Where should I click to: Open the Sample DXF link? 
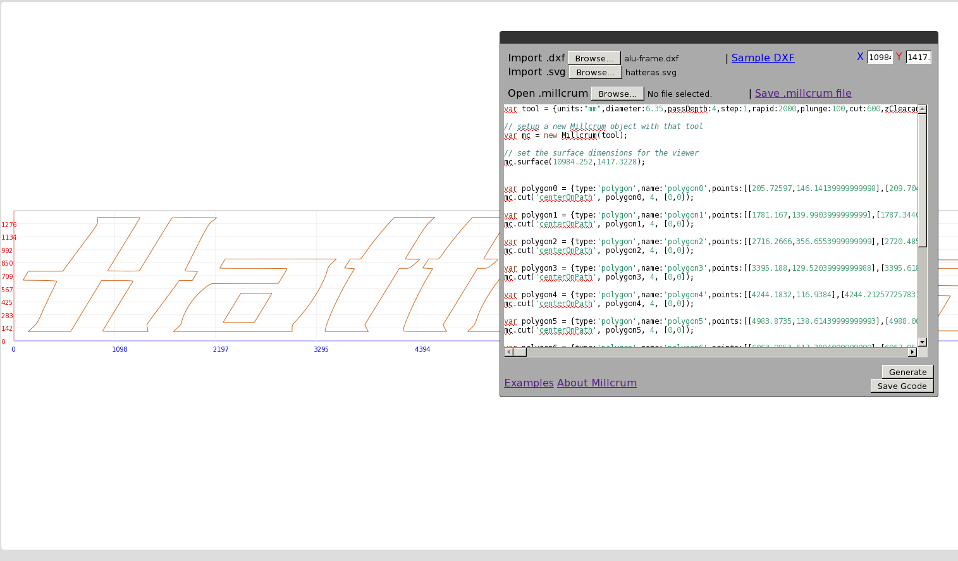(x=763, y=58)
